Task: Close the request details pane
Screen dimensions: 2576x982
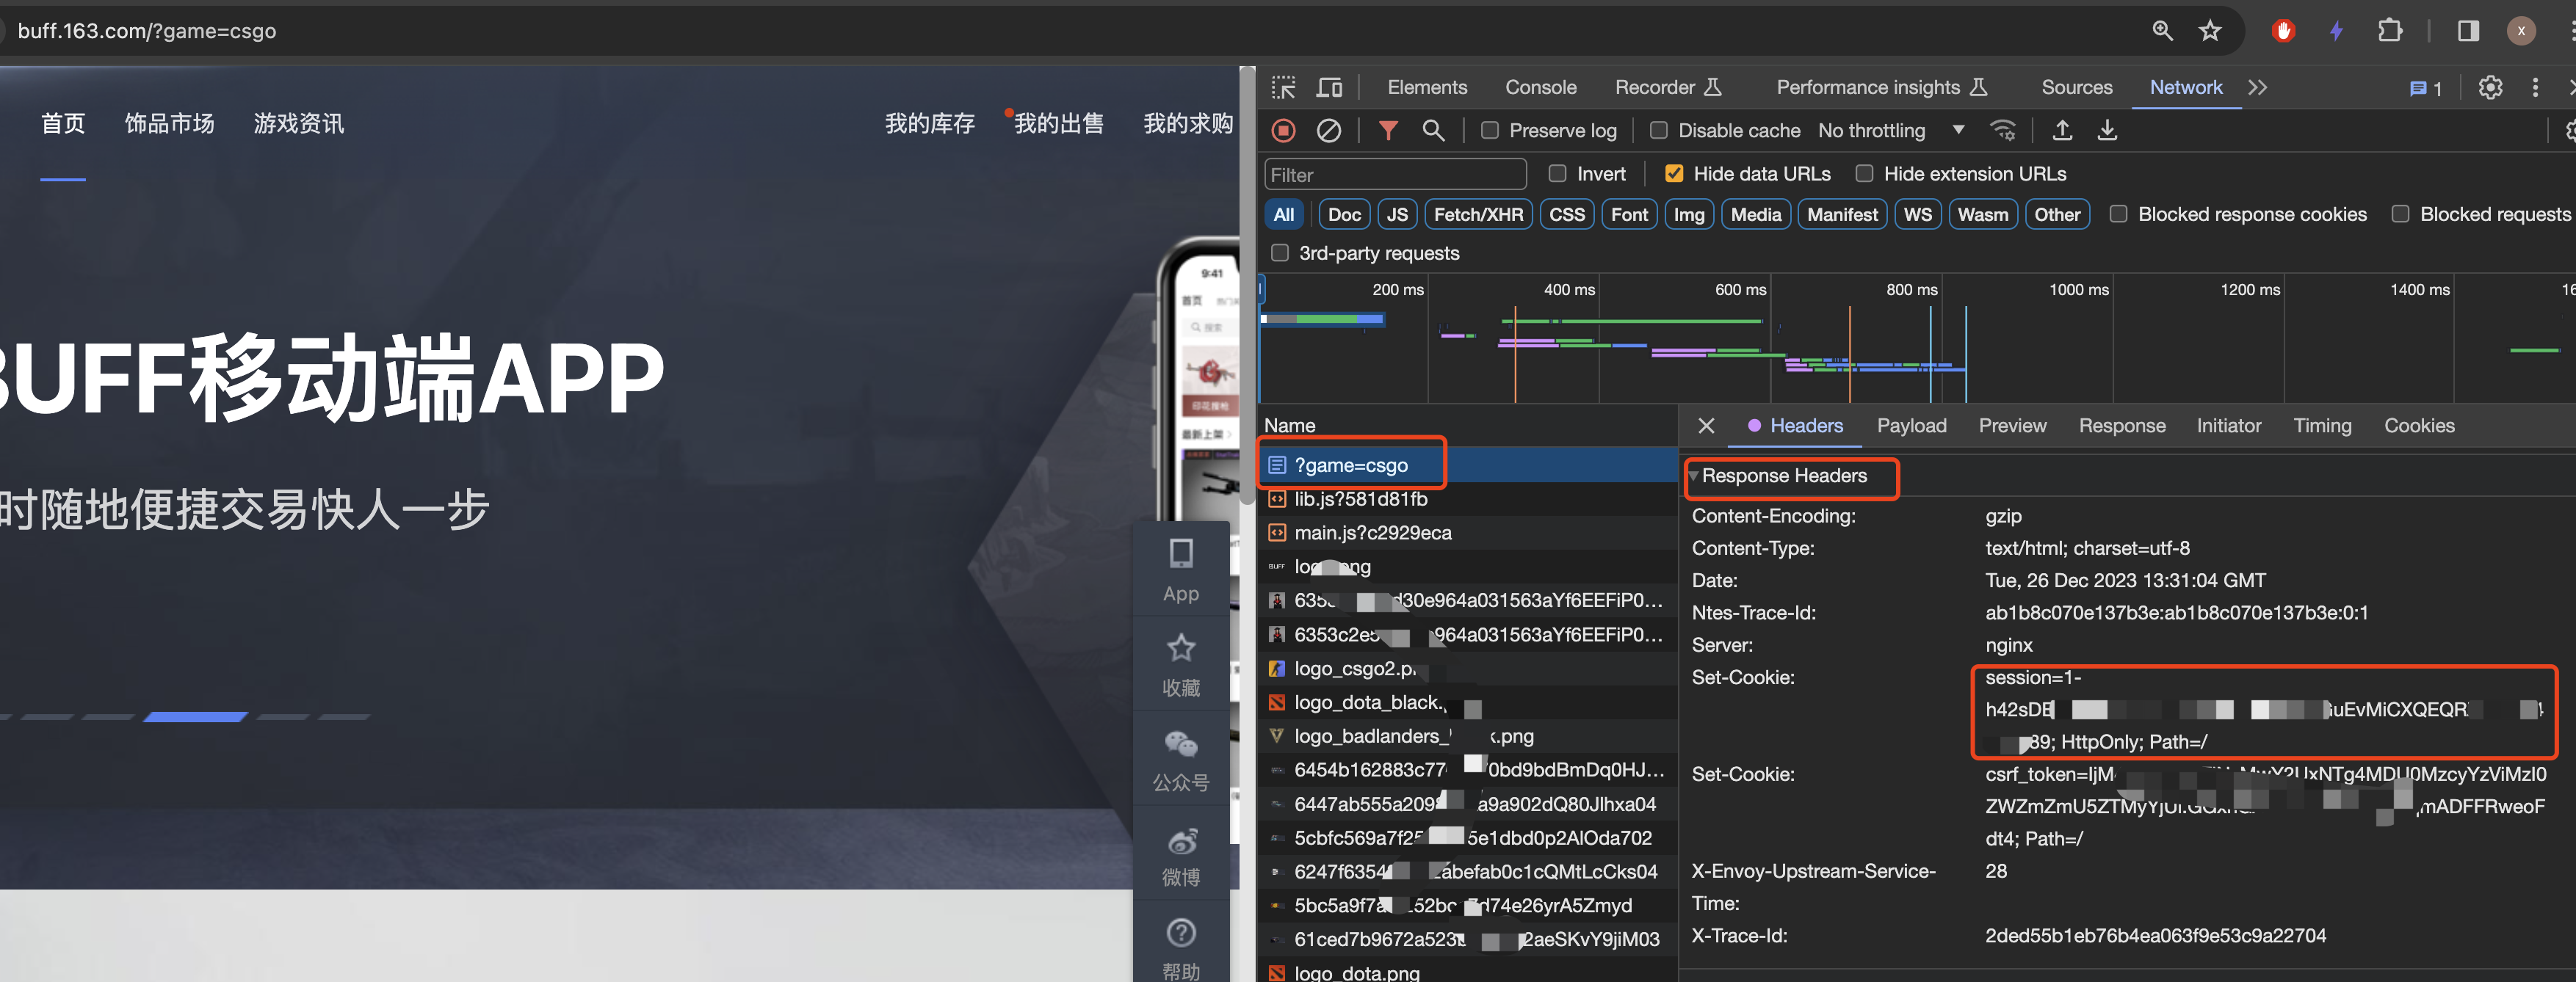Action: [x=1706, y=426]
